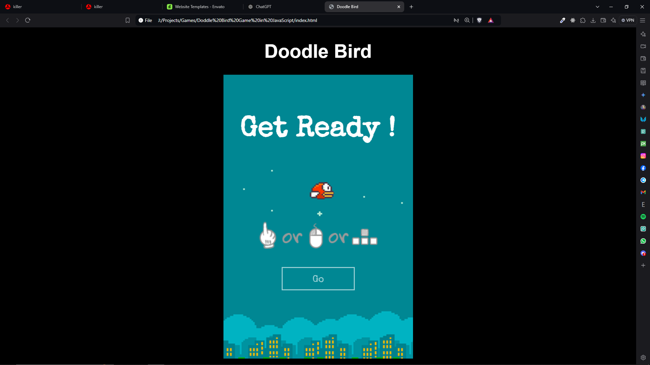Click the color picker eyedropper extension
650x365 pixels.
click(x=563, y=20)
